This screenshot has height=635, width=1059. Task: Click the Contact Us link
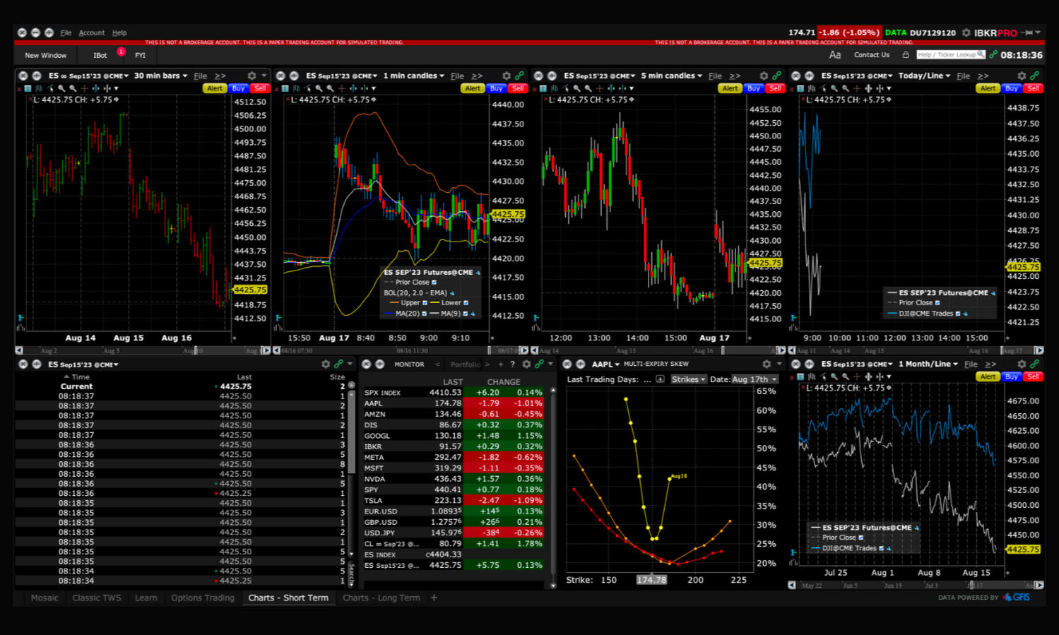[x=871, y=55]
